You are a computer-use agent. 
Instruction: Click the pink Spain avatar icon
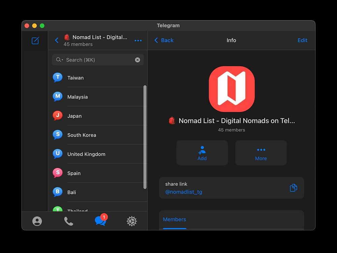click(58, 173)
